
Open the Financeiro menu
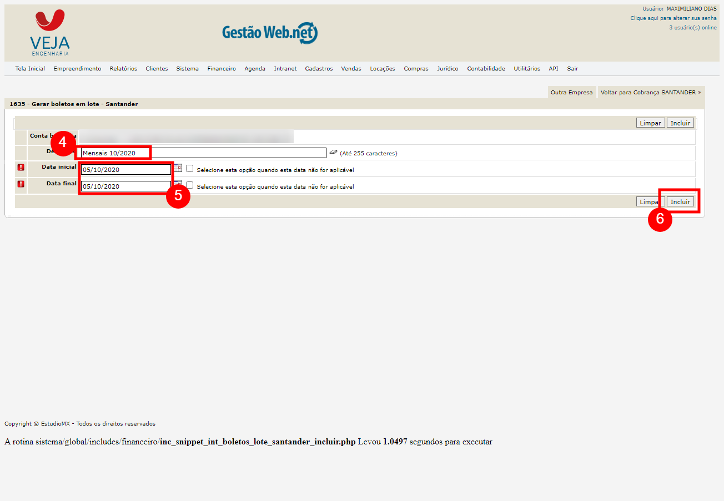[222, 69]
